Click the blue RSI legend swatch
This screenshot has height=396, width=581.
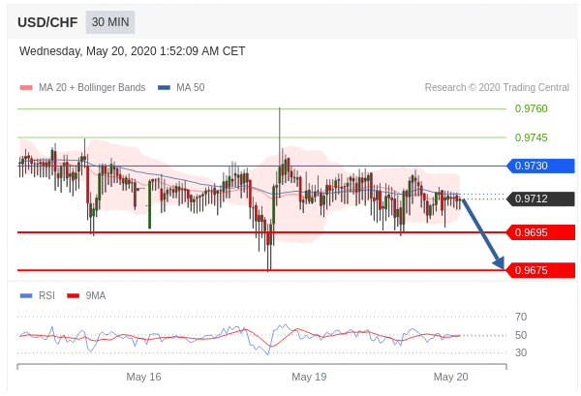coord(26,295)
